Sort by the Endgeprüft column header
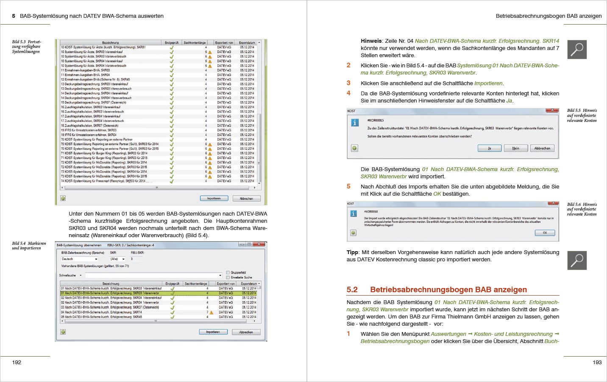 [172, 284]
